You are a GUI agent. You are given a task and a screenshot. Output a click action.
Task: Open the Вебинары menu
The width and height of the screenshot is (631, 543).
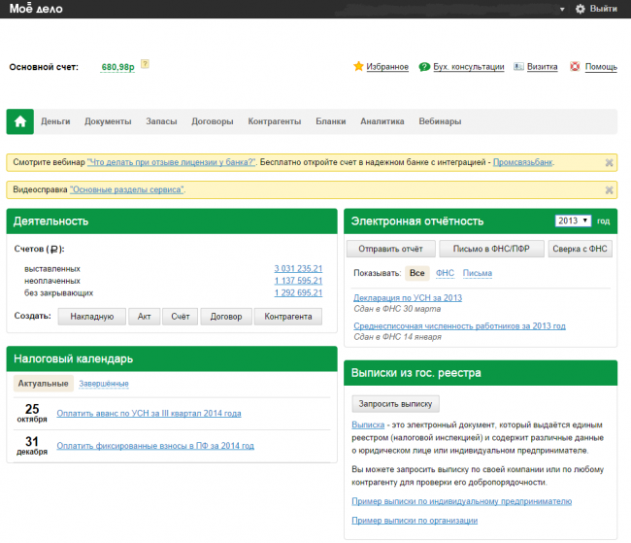pyautogui.click(x=440, y=121)
